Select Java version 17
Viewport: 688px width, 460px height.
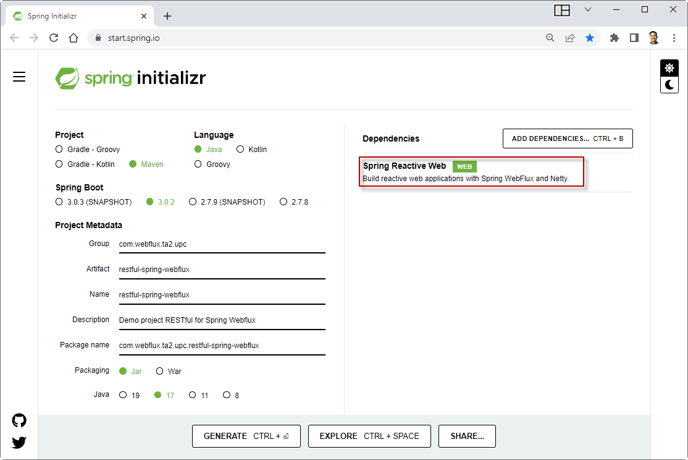click(164, 395)
